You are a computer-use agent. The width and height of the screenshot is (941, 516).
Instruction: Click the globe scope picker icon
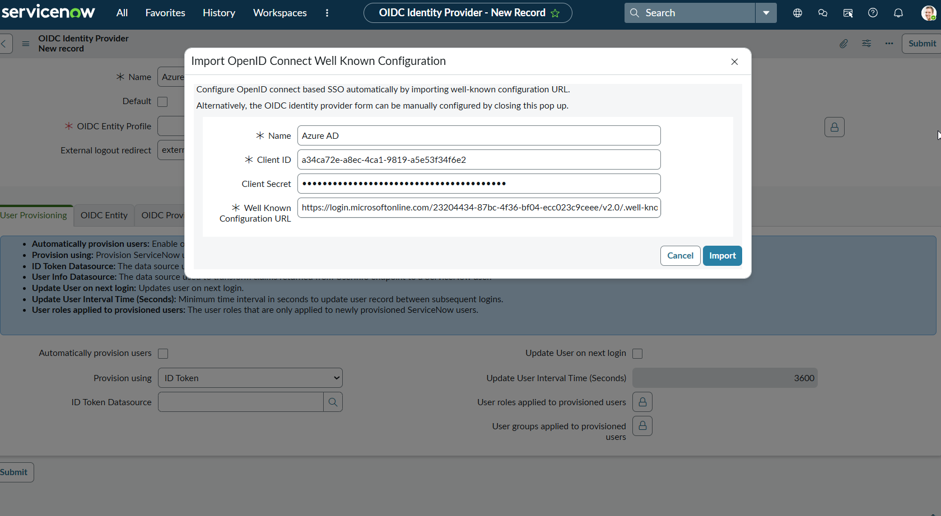click(x=797, y=13)
